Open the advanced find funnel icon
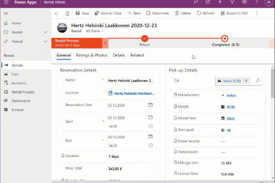This screenshot has height=183, width=275. point(232,2)
